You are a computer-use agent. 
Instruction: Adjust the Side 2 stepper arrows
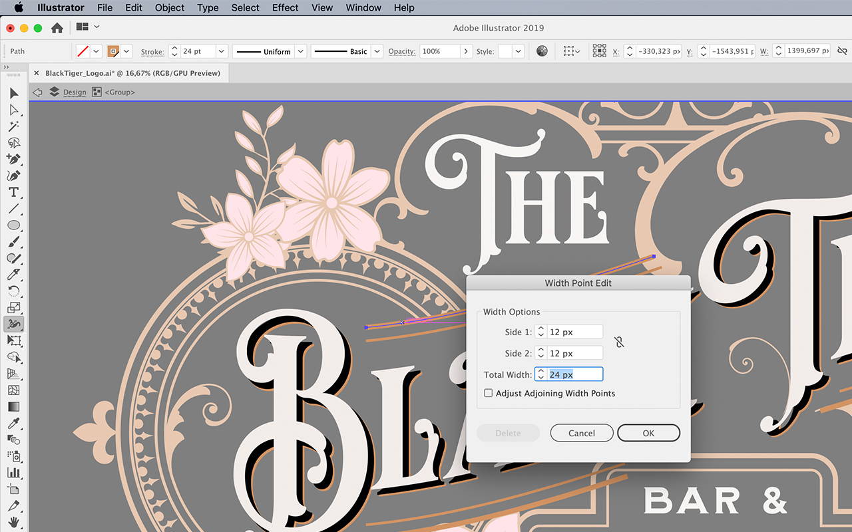point(541,353)
